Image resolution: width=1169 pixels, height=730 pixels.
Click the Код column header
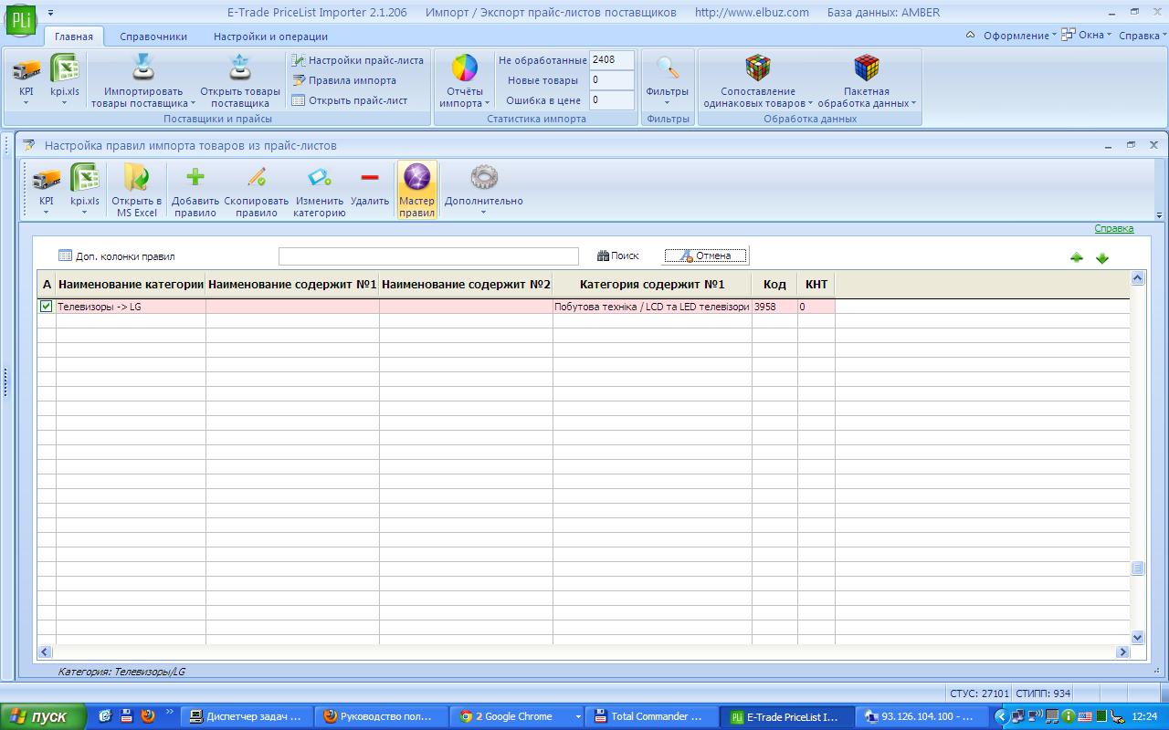point(774,285)
